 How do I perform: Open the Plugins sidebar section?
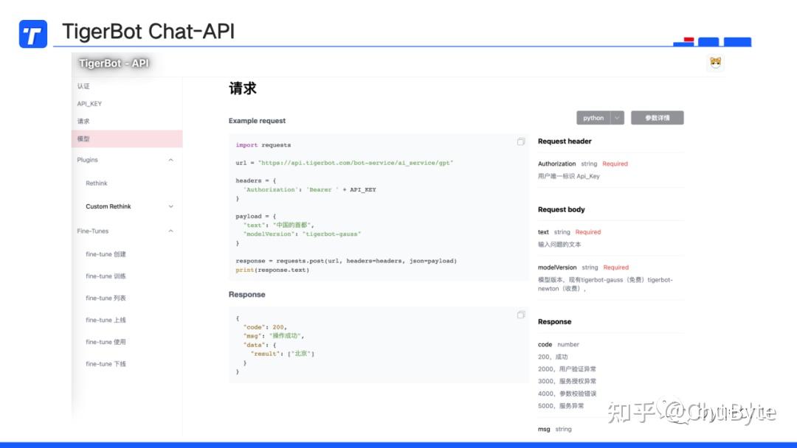[87, 160]
